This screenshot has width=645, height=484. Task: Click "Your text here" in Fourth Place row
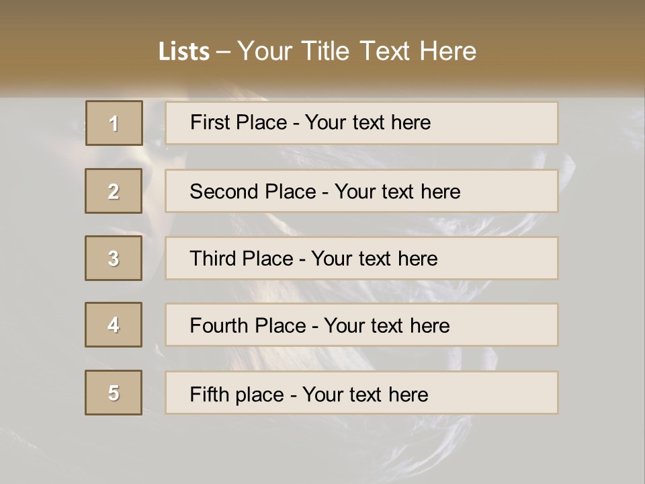pos(386,326)
